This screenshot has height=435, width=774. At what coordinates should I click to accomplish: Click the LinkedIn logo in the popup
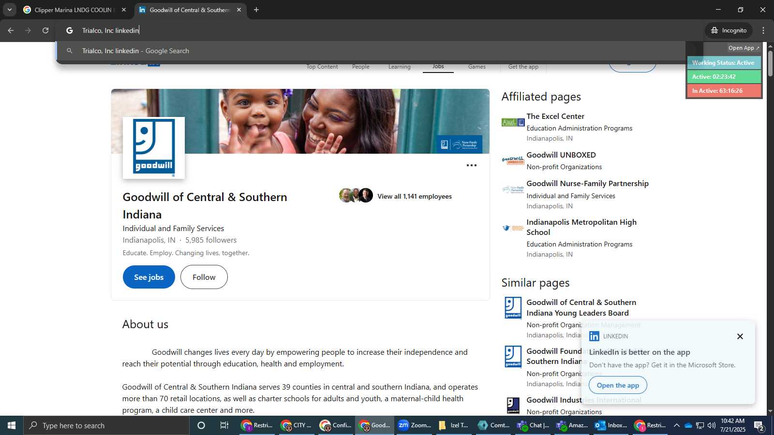coord(594,336)
